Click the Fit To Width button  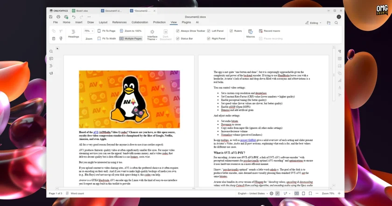107,39
